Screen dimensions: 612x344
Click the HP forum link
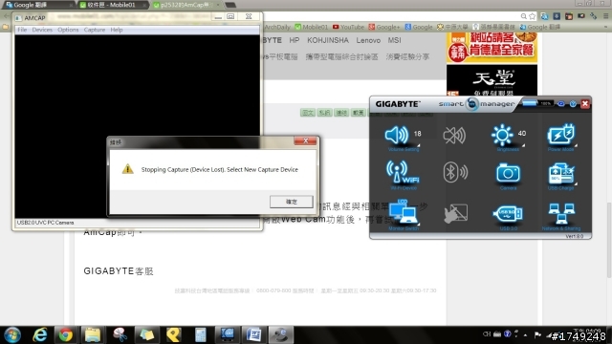(x=295, y=40)
